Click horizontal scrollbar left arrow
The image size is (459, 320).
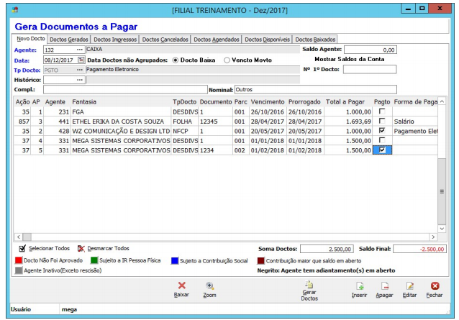pyautogui.click(x=19, y=237)
